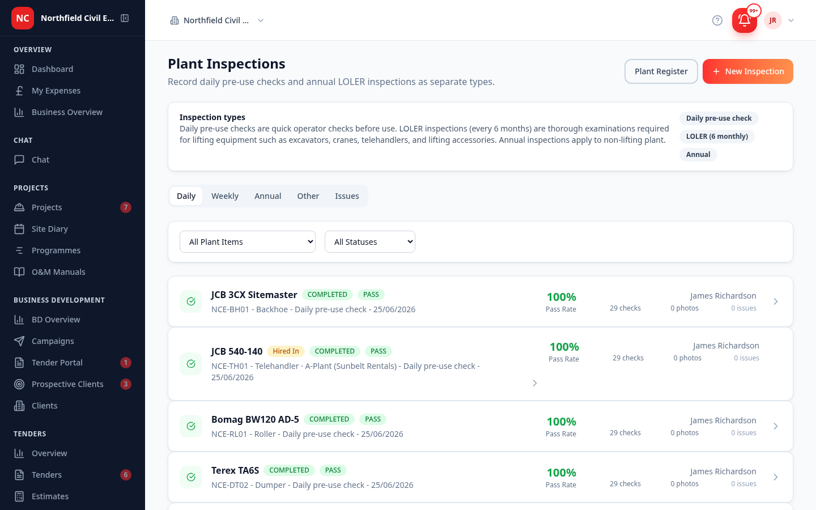Open Northfield Civil company switcher dropdown
The image size is (816, 510).
(217, 20)
